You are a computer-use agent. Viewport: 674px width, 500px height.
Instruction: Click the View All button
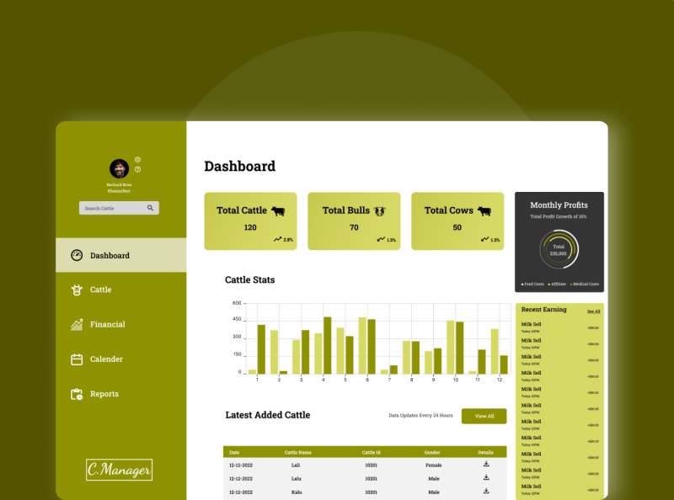click(x=484, y=416)
